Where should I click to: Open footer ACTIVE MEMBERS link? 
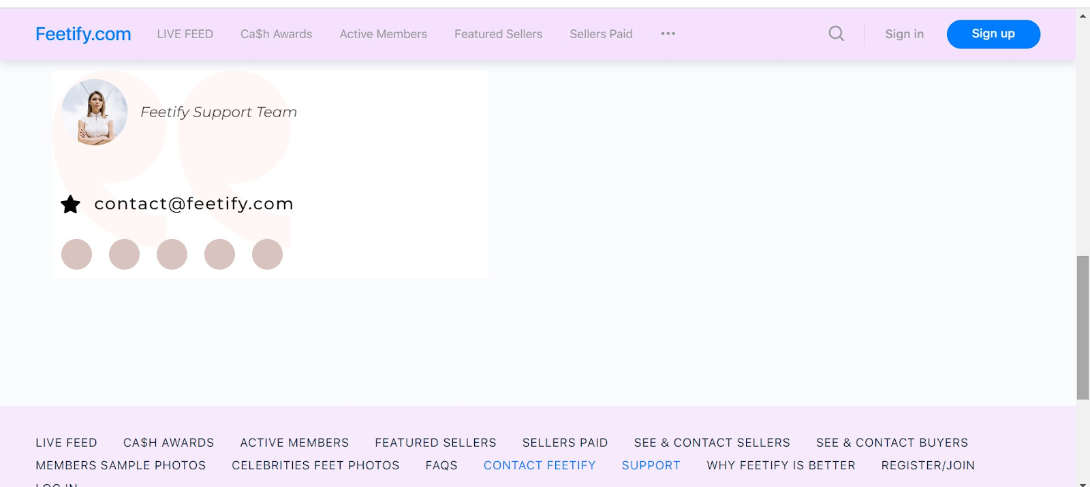pos(294,443)
